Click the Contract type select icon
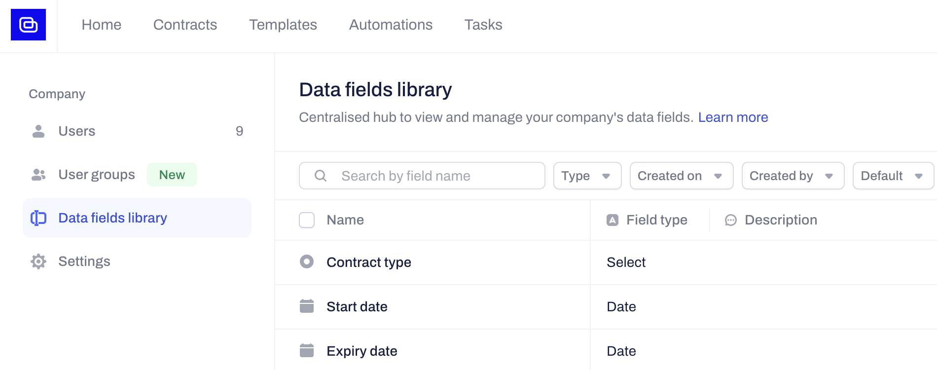 click(x=307, y=261)
